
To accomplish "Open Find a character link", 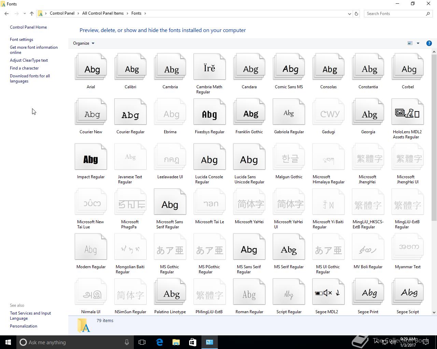I will (24, 68).
